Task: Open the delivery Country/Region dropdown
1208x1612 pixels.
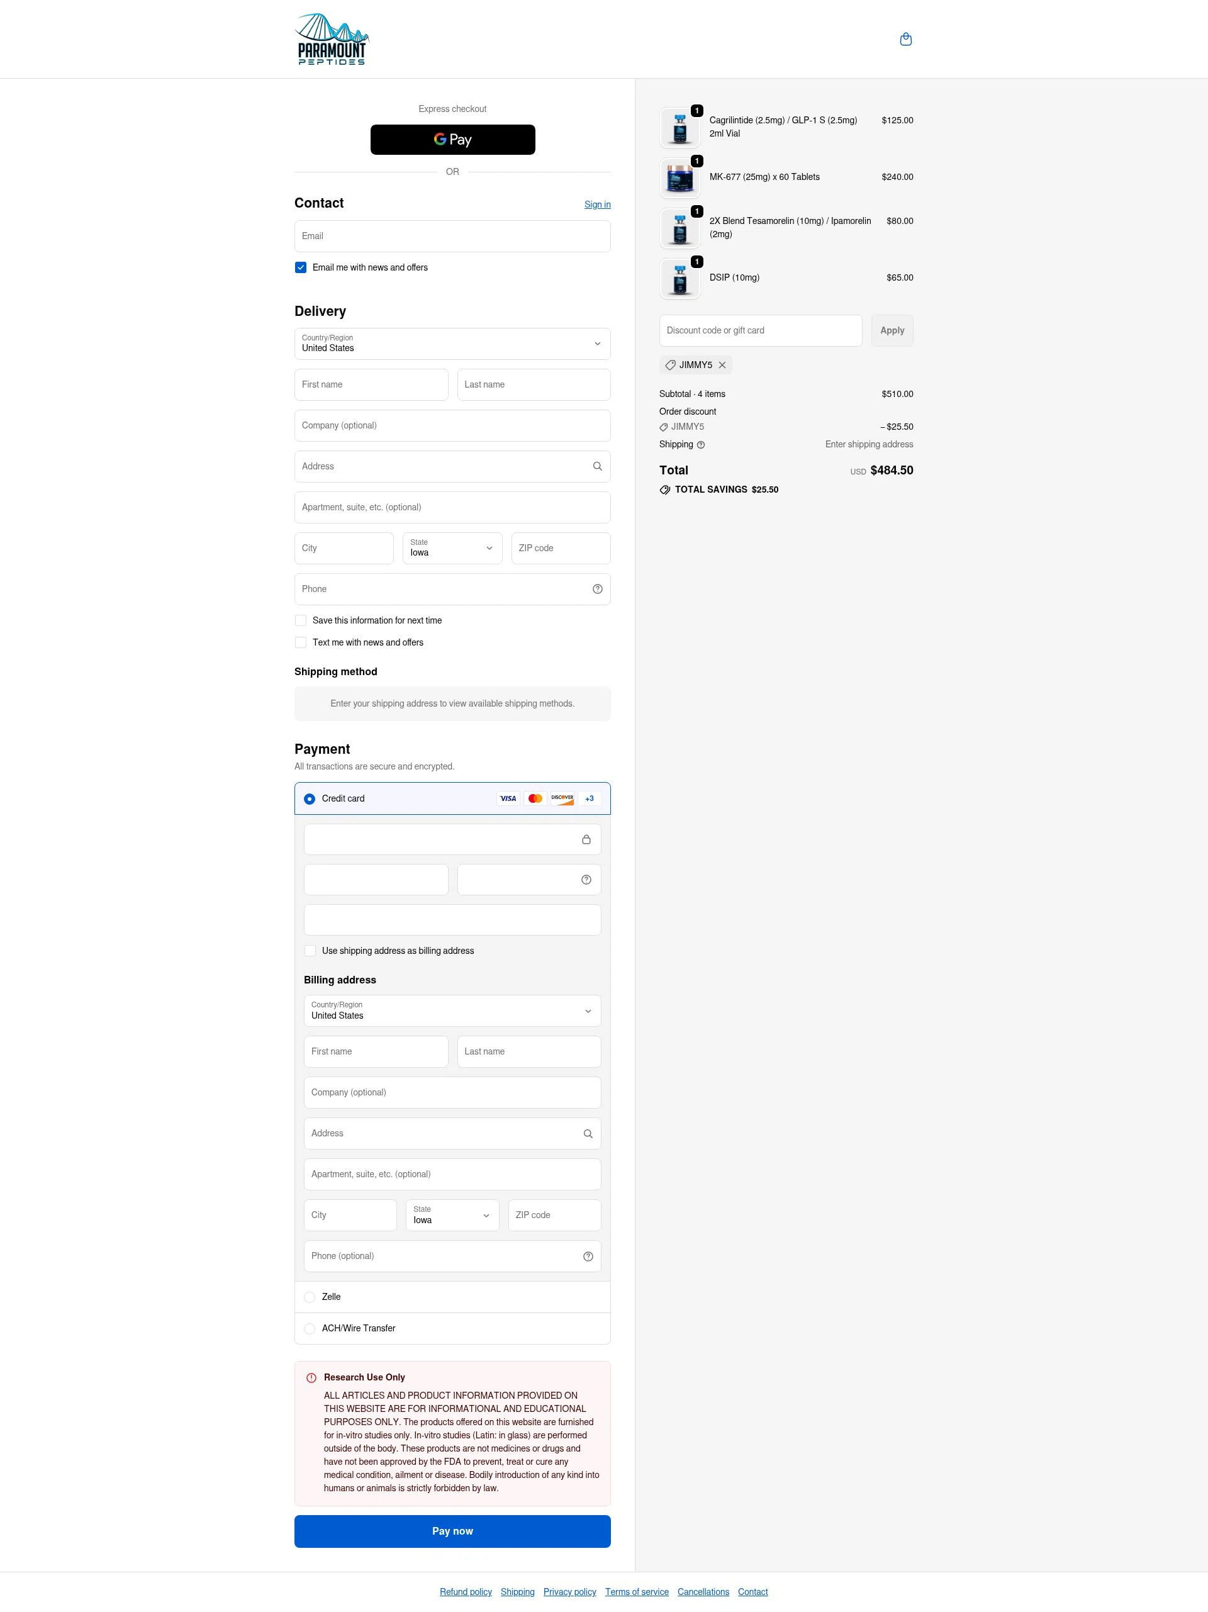Action: (452, 344)
